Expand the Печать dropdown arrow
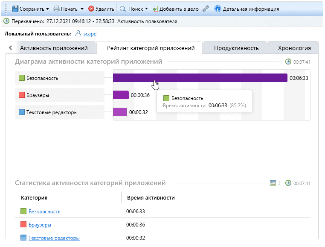Image resolution: width=325 pixels, height=247 pixels. click(82, 9)
